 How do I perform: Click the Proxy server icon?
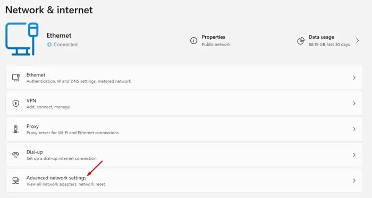pyautogui.click(x=15, y=129)
